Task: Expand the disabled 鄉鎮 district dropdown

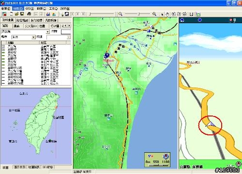Action: 69,37
